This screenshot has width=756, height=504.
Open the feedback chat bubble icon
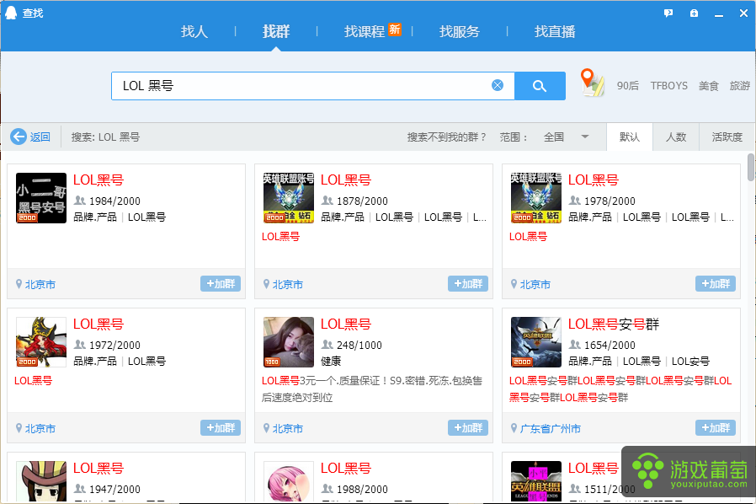click(668, 13)
